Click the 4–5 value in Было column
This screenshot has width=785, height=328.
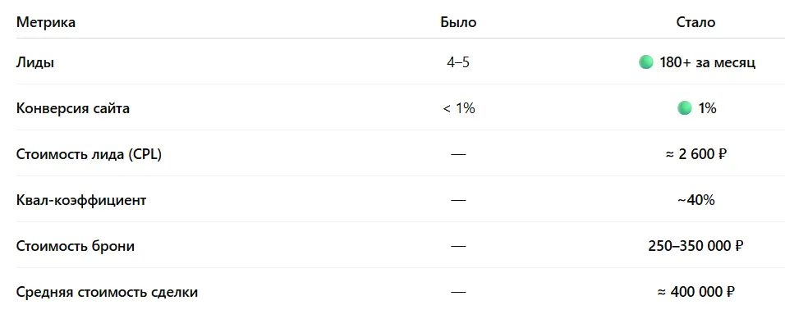click(x=458, y=63)
